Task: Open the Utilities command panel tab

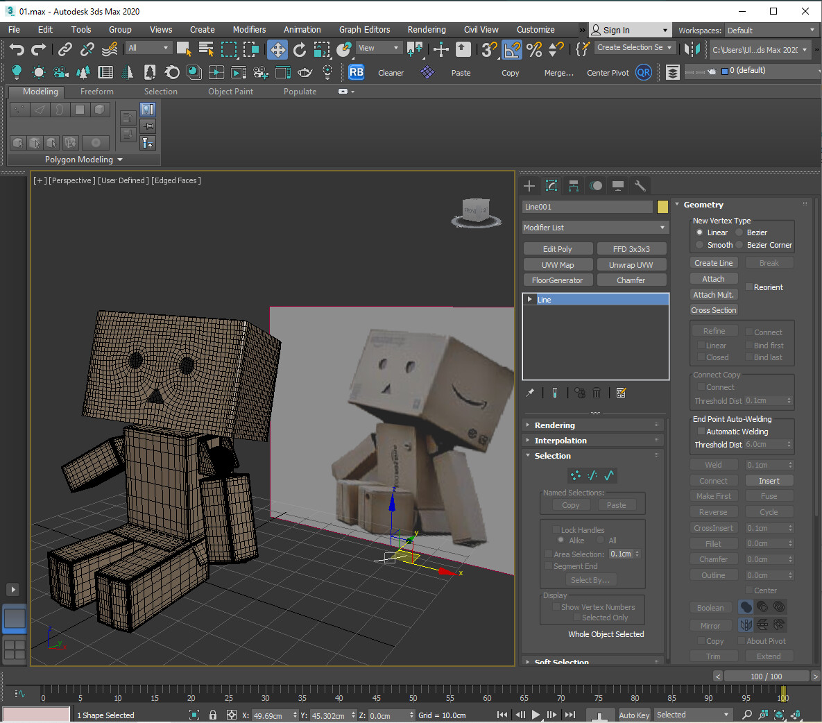Action: pos(640,185)
